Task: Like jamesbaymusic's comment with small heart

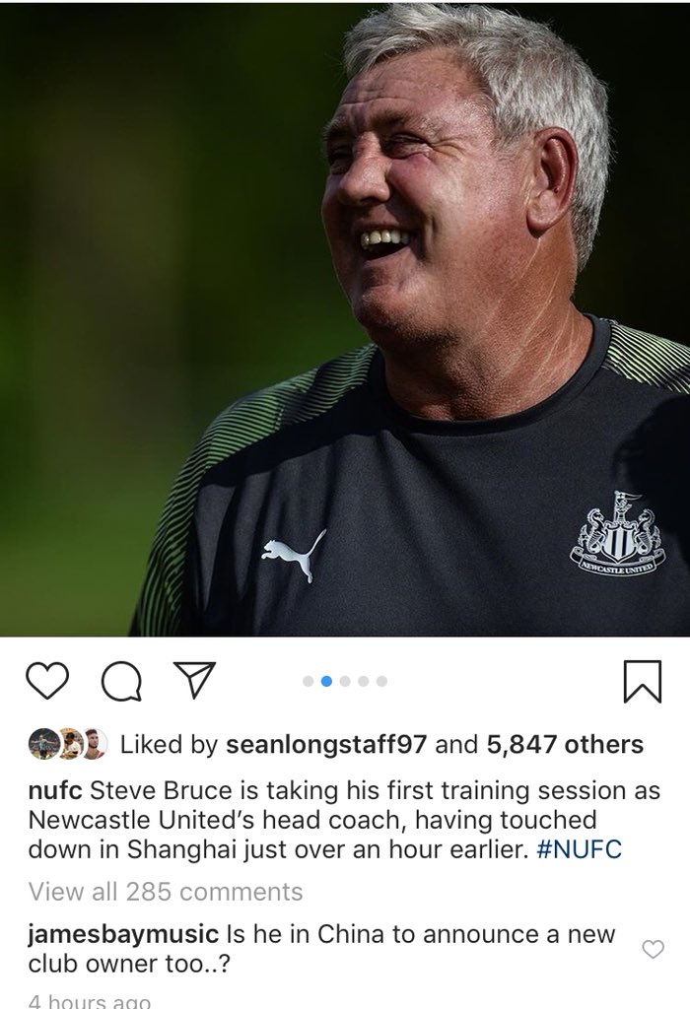Action: point(654,949)
